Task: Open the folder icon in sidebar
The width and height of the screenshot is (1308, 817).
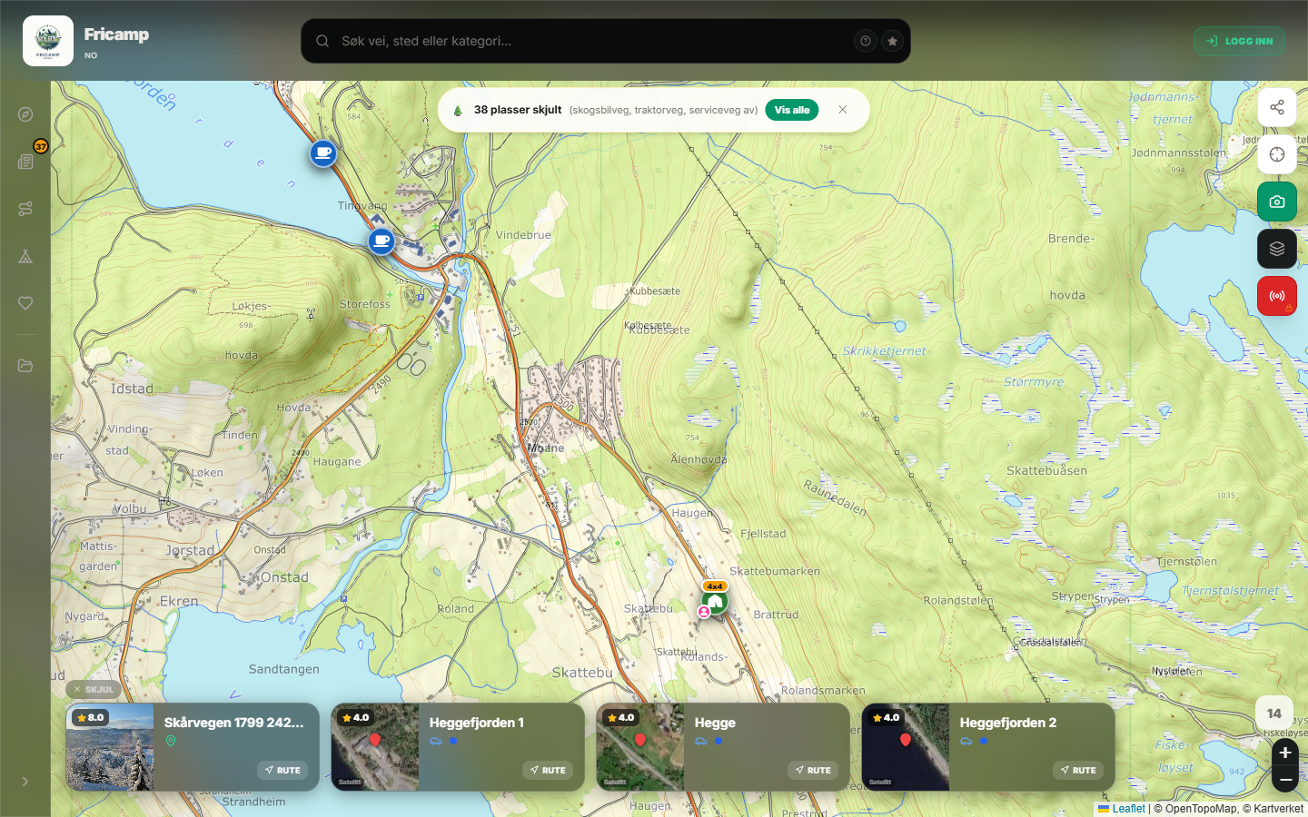Action: [x=25, y=366]
